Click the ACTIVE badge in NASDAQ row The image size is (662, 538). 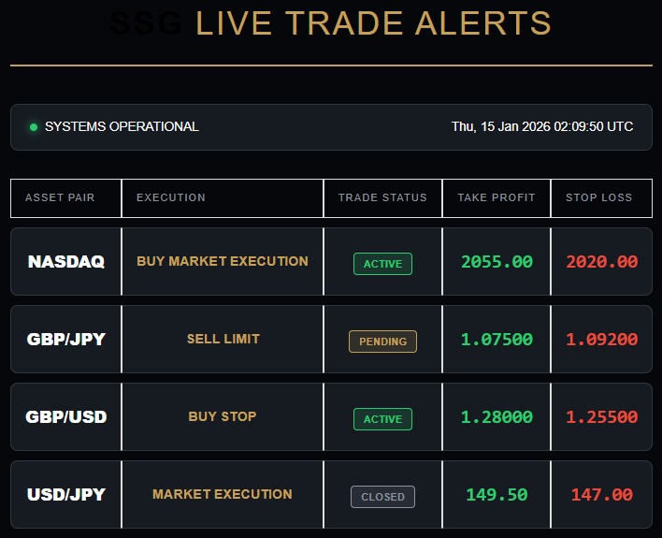(x=382, y=264)
